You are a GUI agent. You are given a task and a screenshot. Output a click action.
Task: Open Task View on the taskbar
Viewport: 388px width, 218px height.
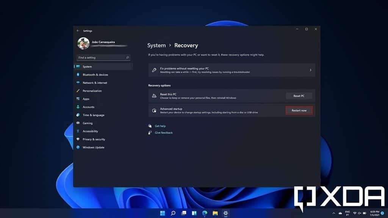pyautogui.click(x=184, y=213)
